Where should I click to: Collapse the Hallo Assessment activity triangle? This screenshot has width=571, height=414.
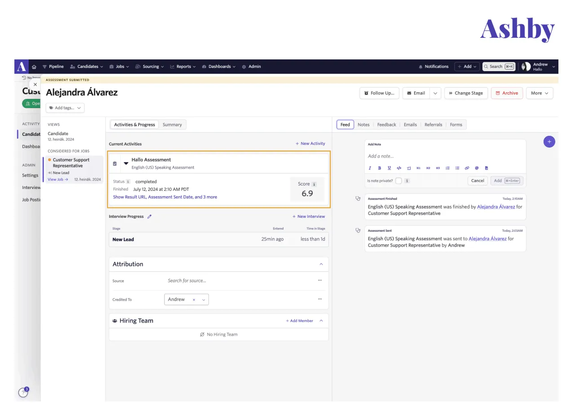126,163
